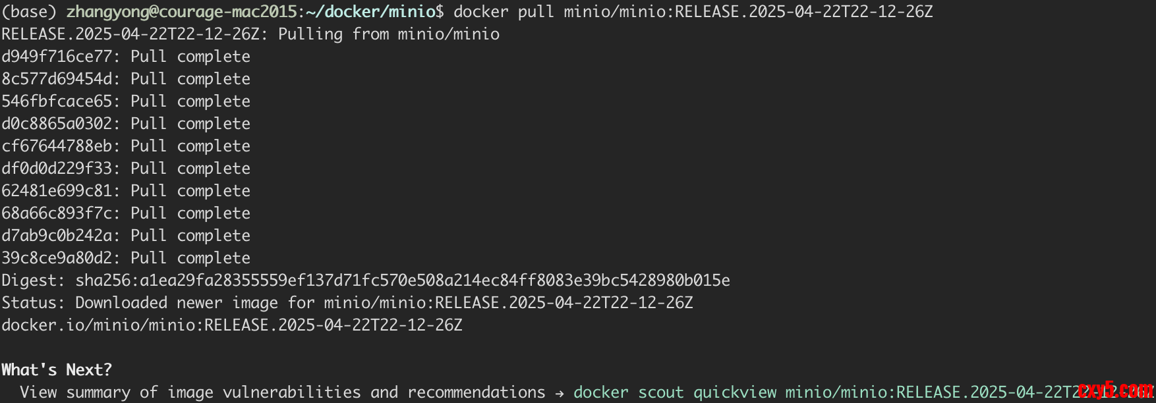Click layer ID cf67644788eb
Screen dimensions: 1156x403
click(57, 146)
